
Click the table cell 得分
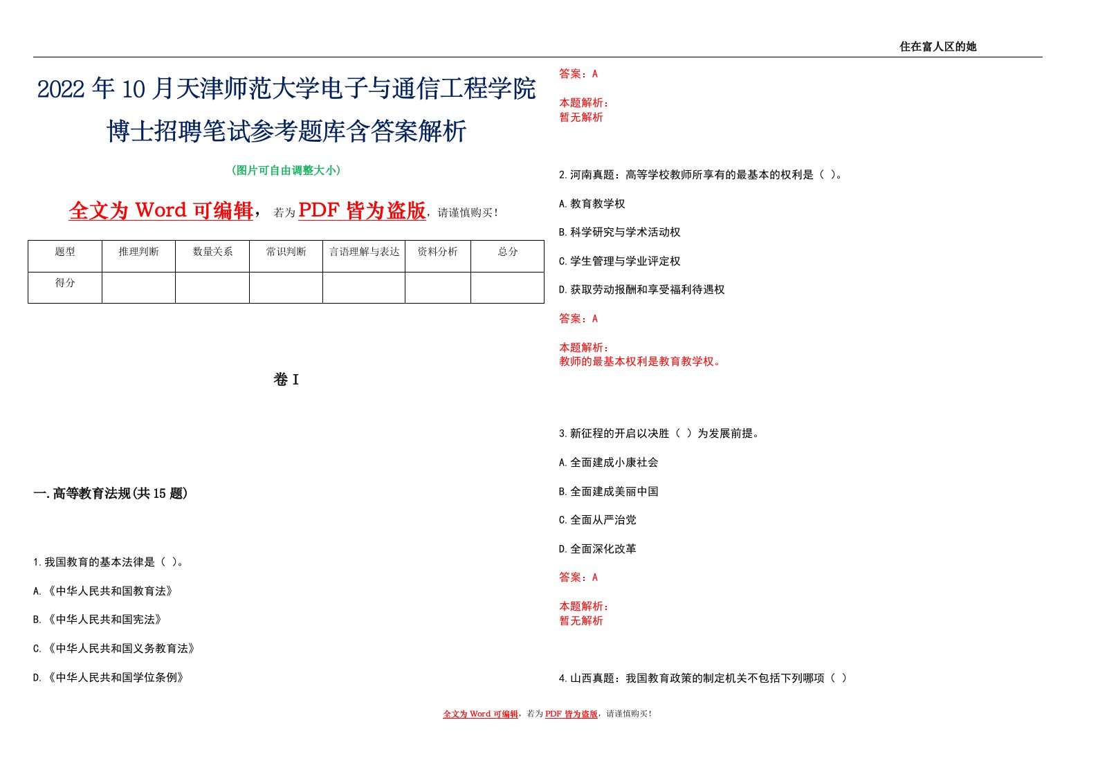pyautogui.click(x=65, y=287)
